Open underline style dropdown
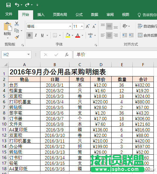The image size is (157, 174). pyautogui.click(x=47, y=35)
